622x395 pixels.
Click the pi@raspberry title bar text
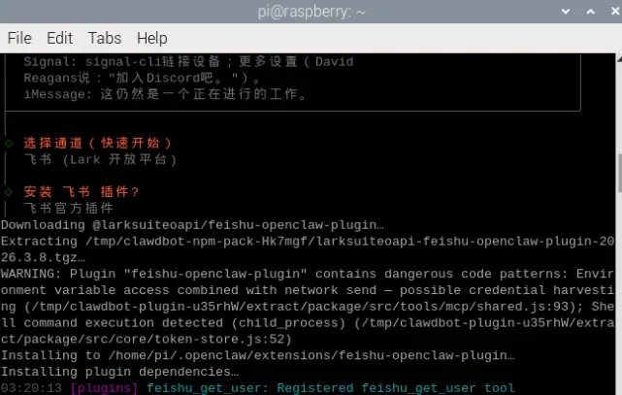(x=310, y=11)
